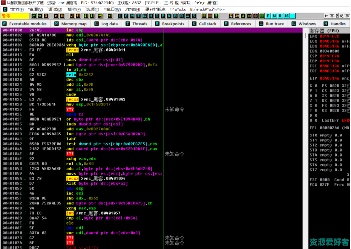Image resolution: width=351 pixels, height=249 pixels.
Task: Click the orange X close-program icon
Action: coord(46,16)
